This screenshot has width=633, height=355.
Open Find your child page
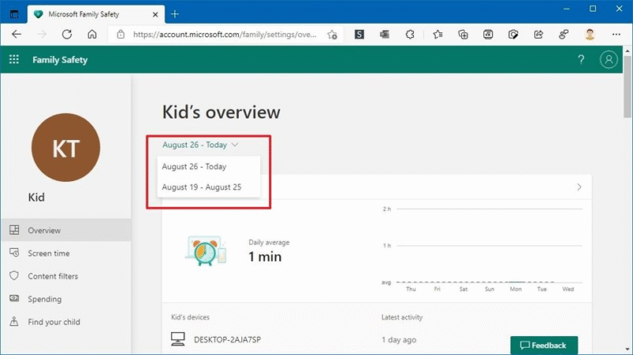[53, 322]
